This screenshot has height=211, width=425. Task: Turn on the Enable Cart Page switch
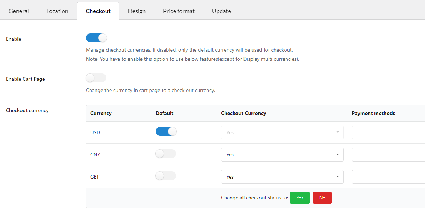(x=96, y=78)
